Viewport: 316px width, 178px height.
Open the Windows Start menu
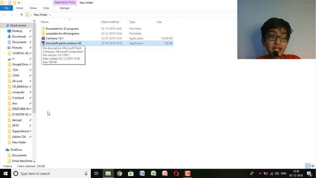pos(5,174)
